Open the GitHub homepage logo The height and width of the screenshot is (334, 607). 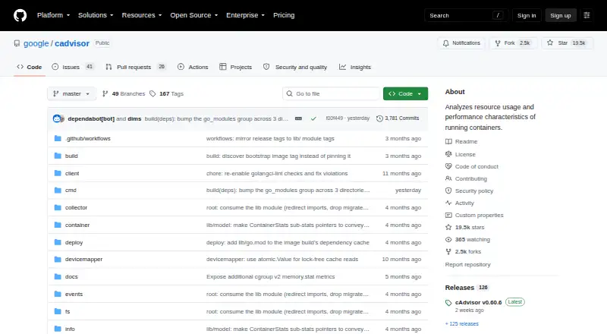[20, 15]
